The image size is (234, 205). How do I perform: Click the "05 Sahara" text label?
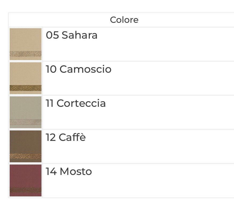(x=72, y=35)
